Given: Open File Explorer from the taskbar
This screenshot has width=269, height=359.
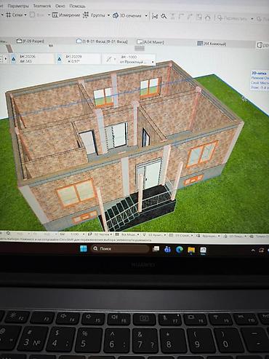Looking at the screenshot, I should 191,250.
